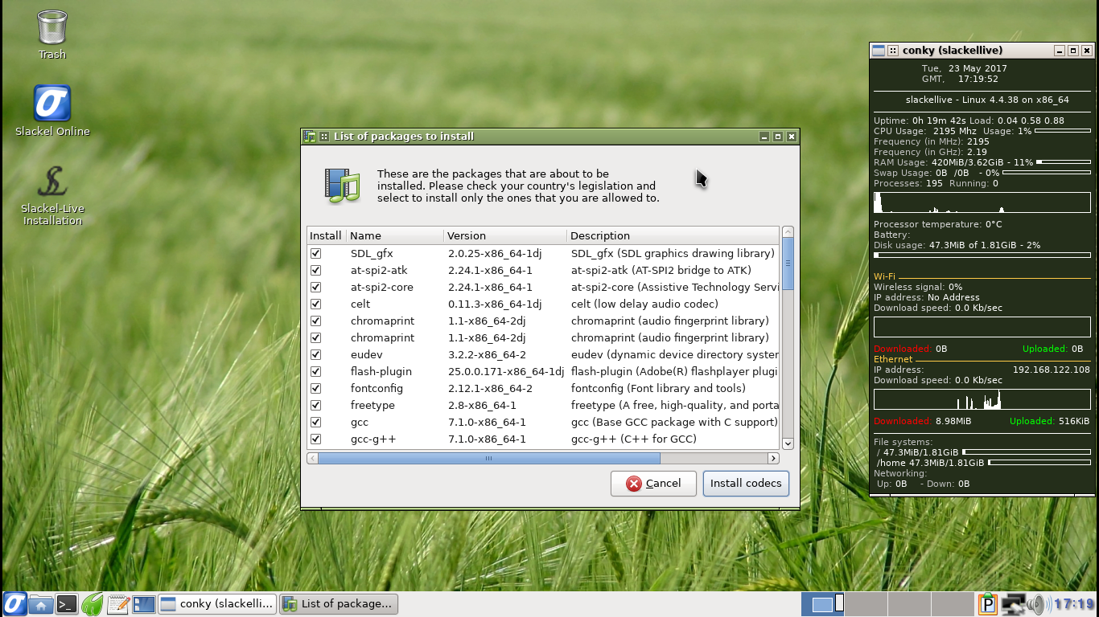Open the Slackel Online desktop shortcut
This screenshot has height=617, width=1099.
[x=52, y=110]
